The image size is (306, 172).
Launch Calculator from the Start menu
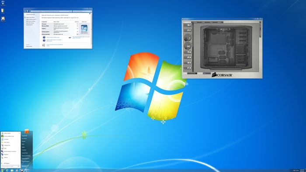[x=6, y=139]
